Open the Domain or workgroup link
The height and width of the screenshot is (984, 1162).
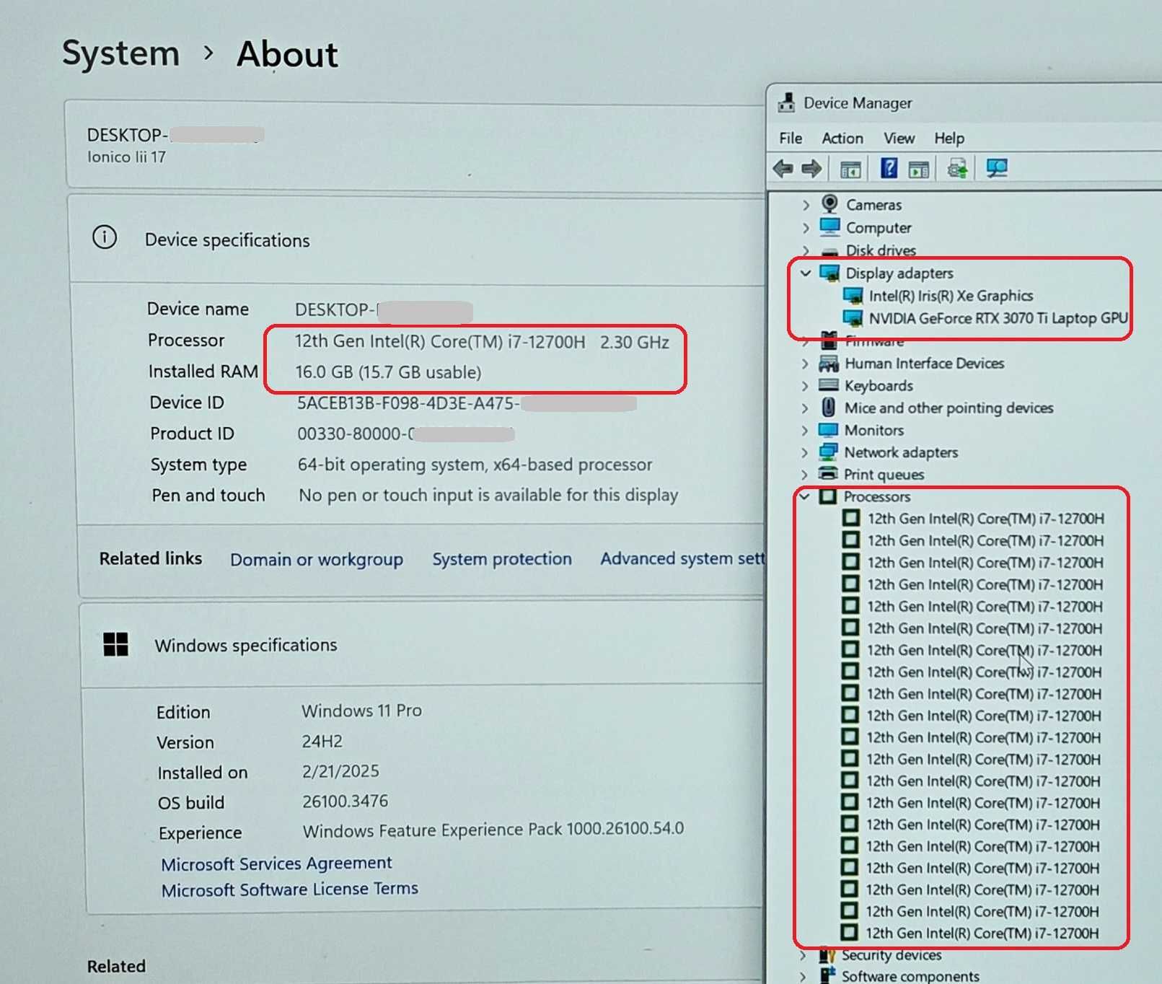pos(317,560)
